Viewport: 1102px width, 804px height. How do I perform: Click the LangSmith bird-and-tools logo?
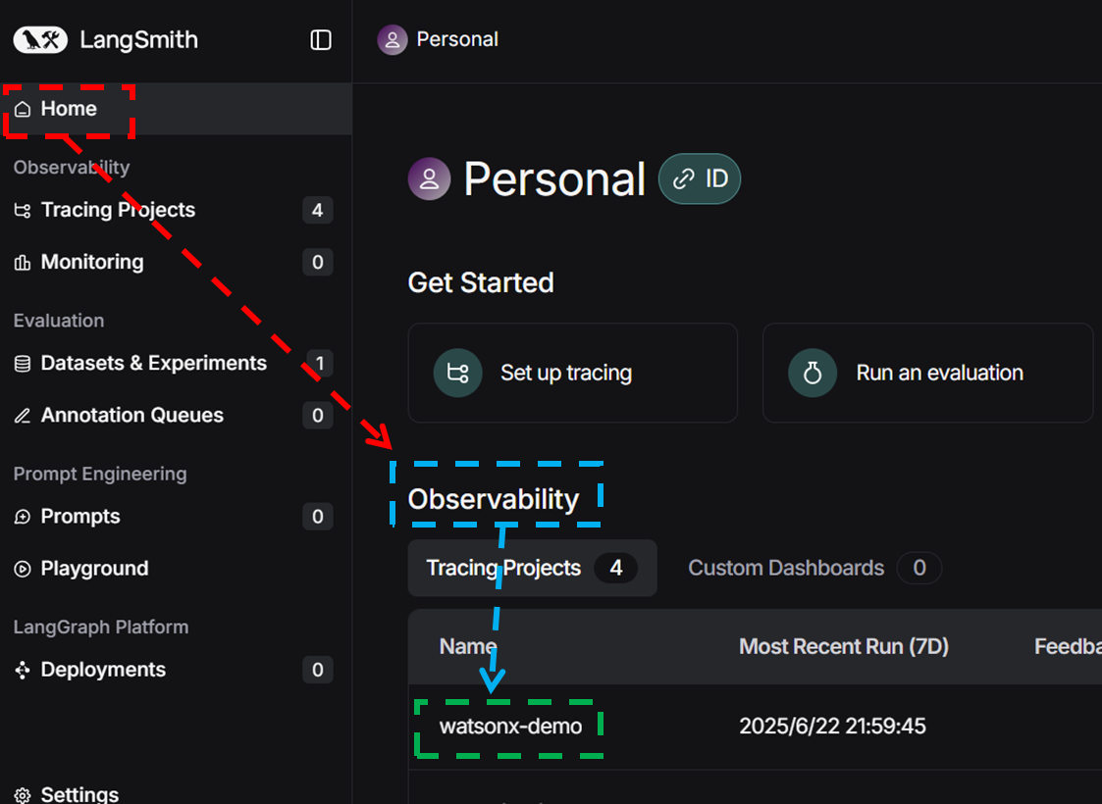[x=40, y=40]
